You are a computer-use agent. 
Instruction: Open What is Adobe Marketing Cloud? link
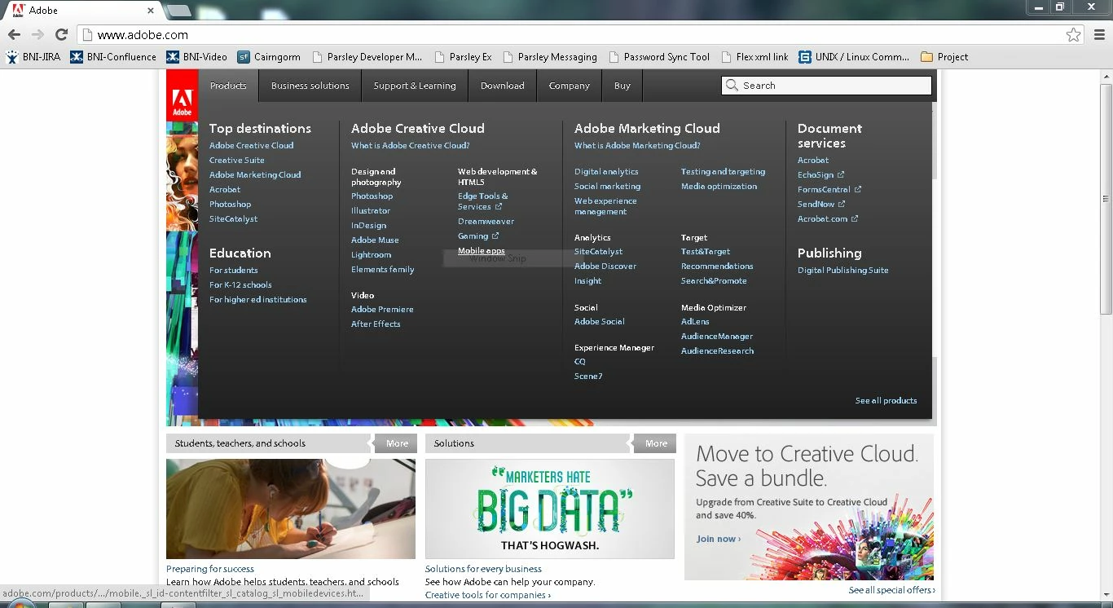point(637,146)
